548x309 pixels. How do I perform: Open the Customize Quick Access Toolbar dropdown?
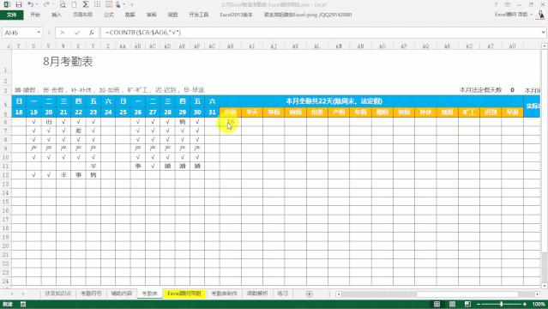[x=132, y=5]
